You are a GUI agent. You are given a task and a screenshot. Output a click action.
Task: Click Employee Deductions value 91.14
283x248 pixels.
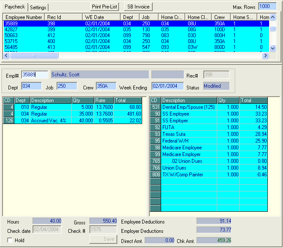click(x=214, y=221)
